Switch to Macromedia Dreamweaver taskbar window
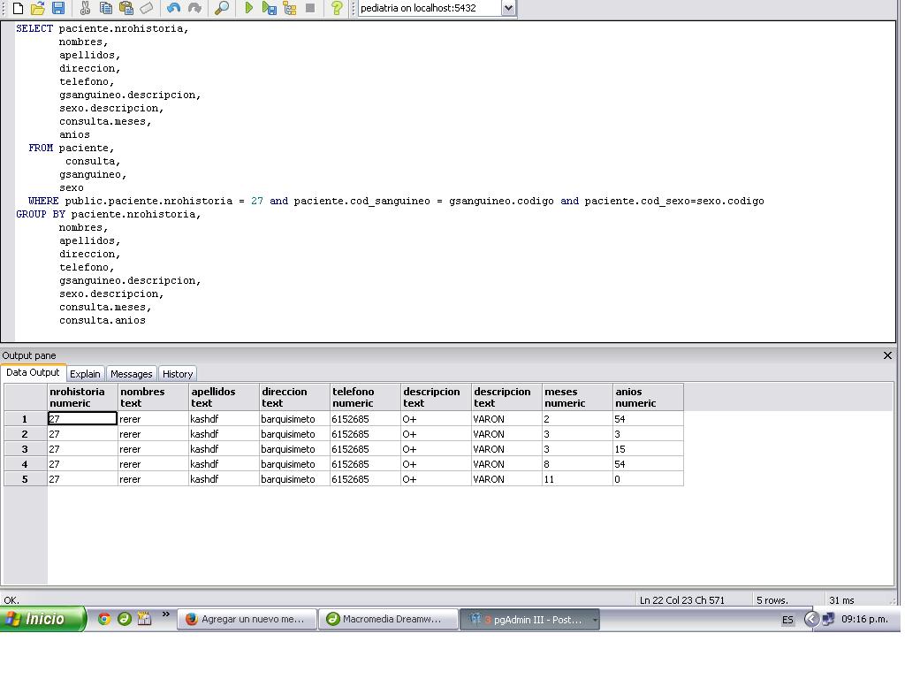This screenshot has width=905, height=679. coord(389,619)
